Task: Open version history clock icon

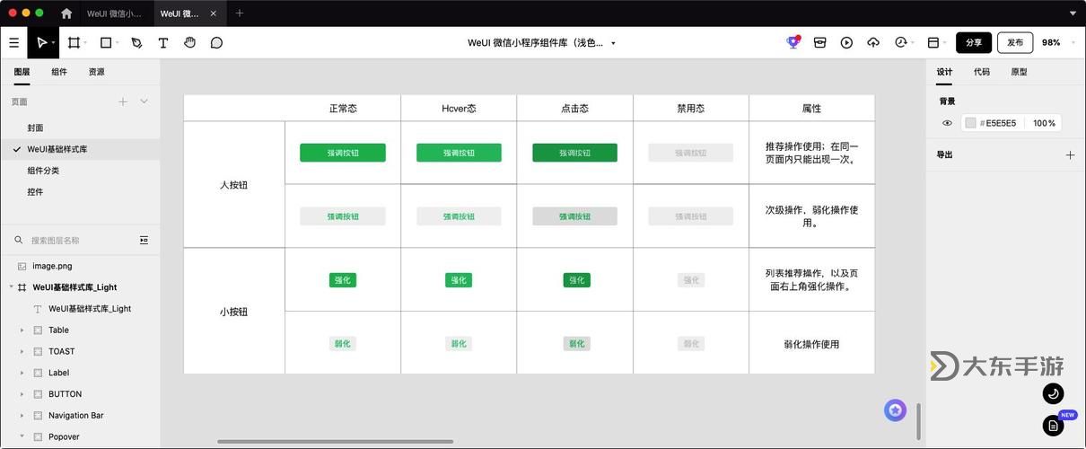Action: 900,42
